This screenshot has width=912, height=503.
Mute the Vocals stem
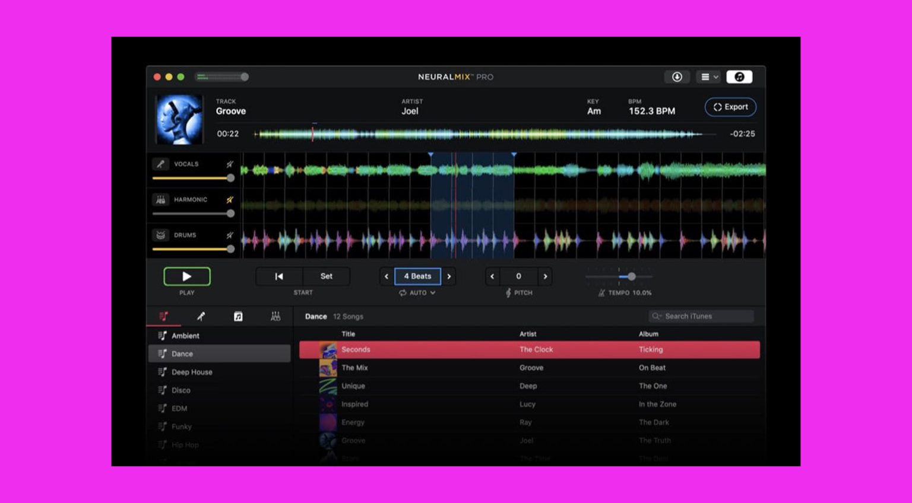click(229, 164)
